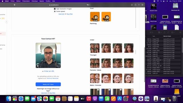Image resolution: width=183 pixels, height=103 pixels.
Task: Launch QuickTime Player from dock
Action: tap(135, 99)
